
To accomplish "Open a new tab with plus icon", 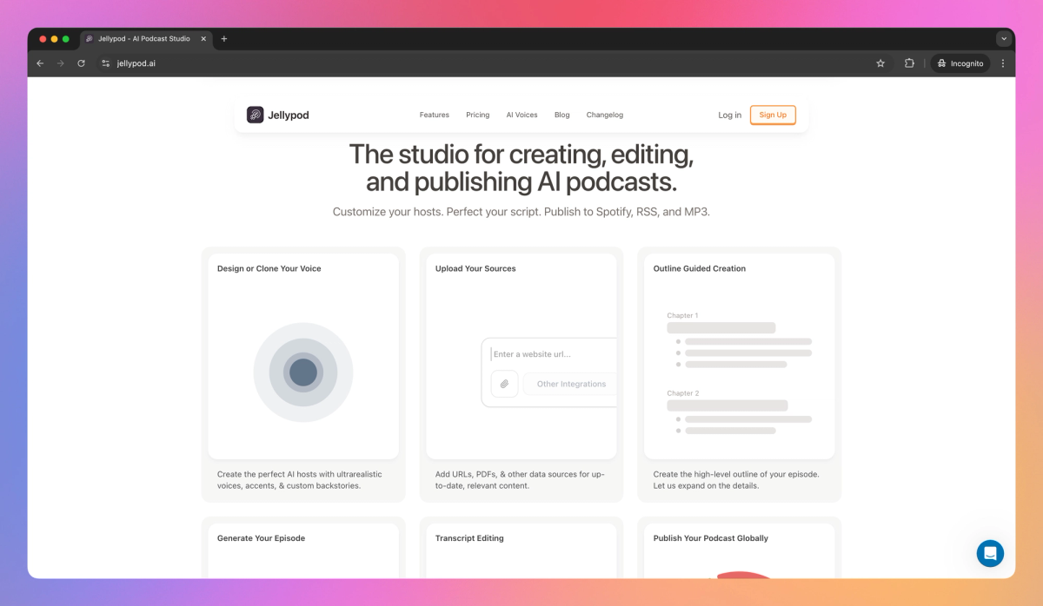I will pos(224,39).
